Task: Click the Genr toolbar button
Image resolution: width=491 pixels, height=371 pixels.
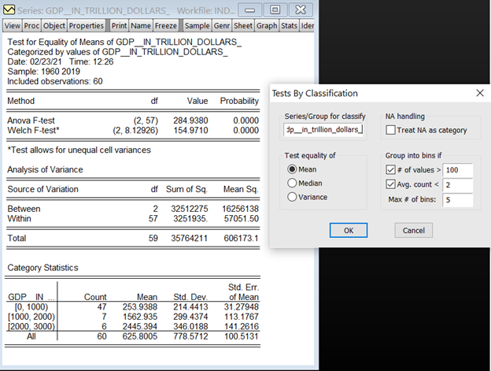Action: pyautogui.click(x=222, y=26)
